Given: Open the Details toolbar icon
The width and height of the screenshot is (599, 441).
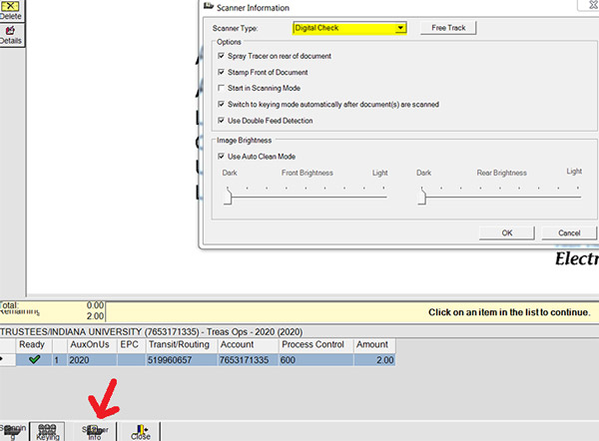Looking at the screenshot, I should pos(12,34).
